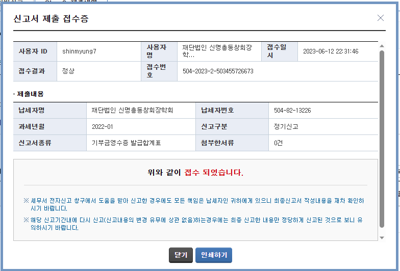
Task: Click the 납세자명 value 재단법인 신명총동창회장학회
Action: point(133,110)
